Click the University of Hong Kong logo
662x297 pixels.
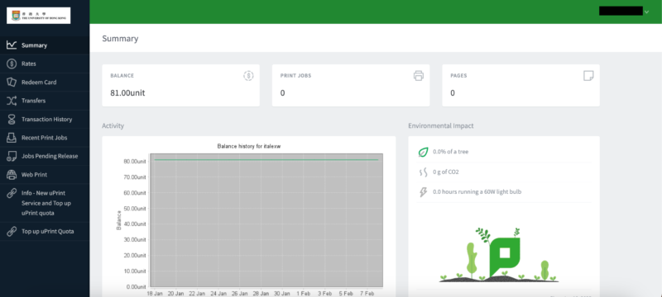click(x=38, y=16)
